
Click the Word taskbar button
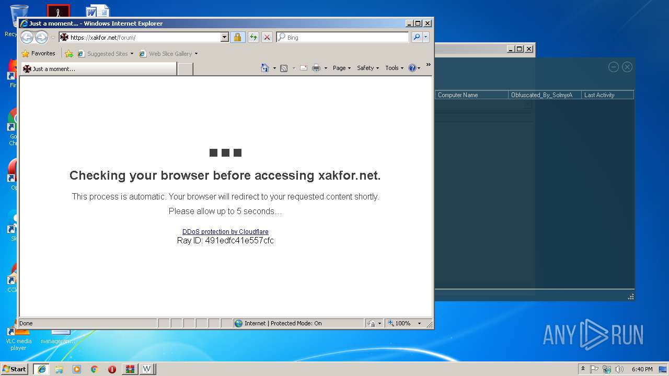(x=147, y=369)
